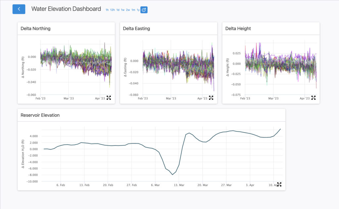The image size is (339, 209).
Task: Enable the 1w time range
Action: click(x=123, y=10)
